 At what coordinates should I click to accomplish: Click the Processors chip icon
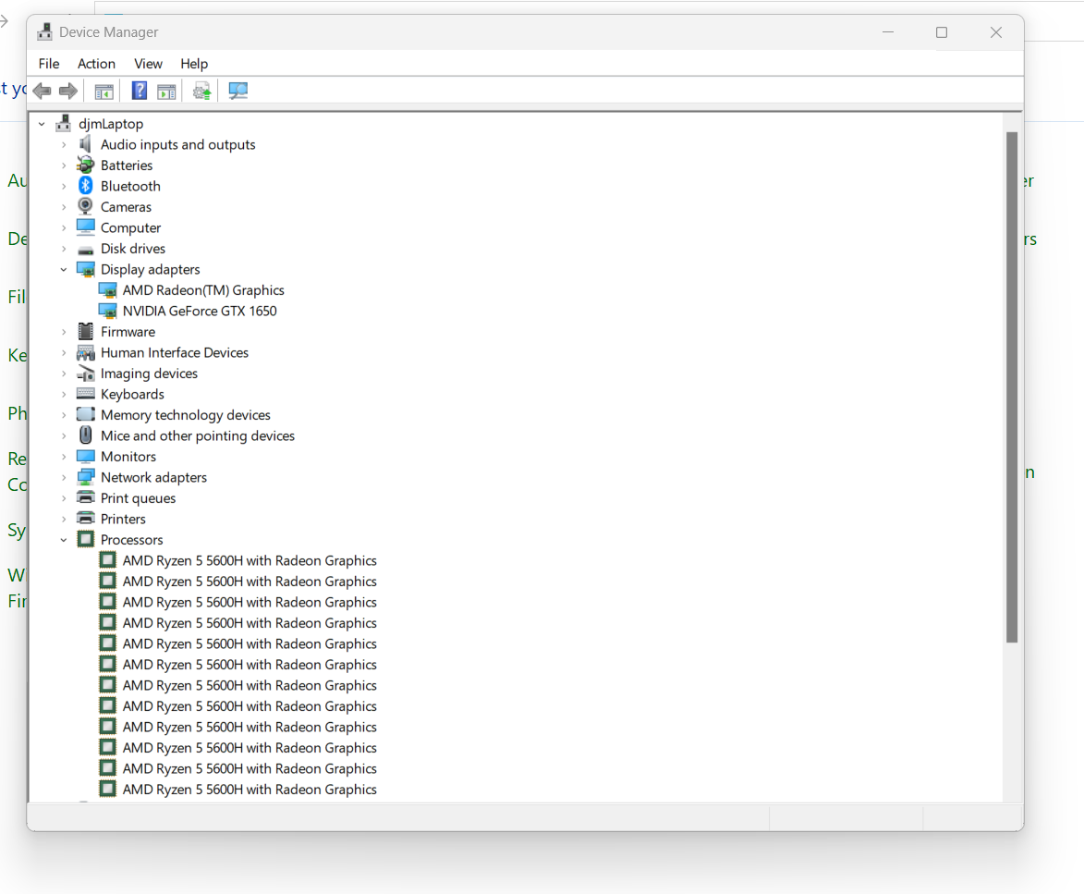(86, 539)
